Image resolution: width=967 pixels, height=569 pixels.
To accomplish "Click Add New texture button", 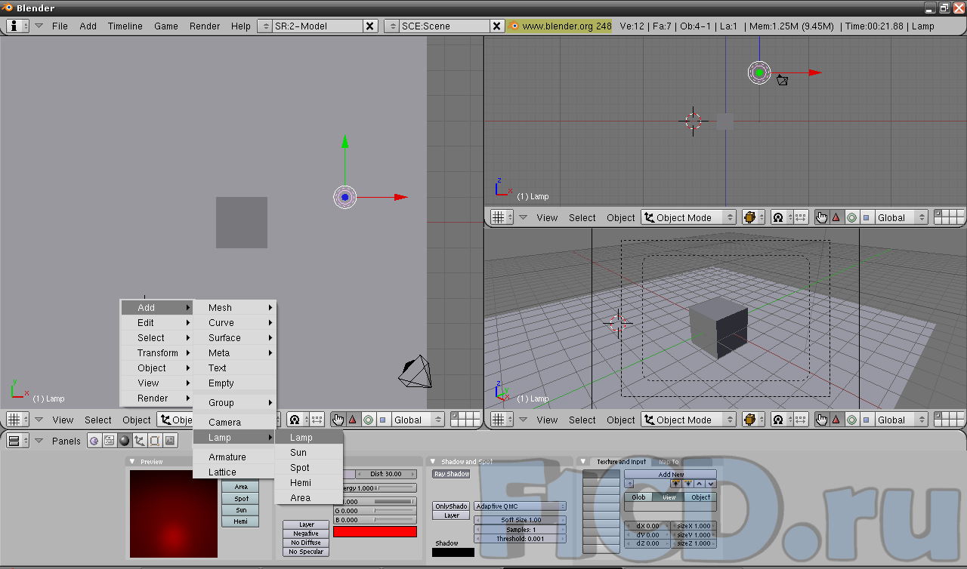I will (x=671, y=475).
